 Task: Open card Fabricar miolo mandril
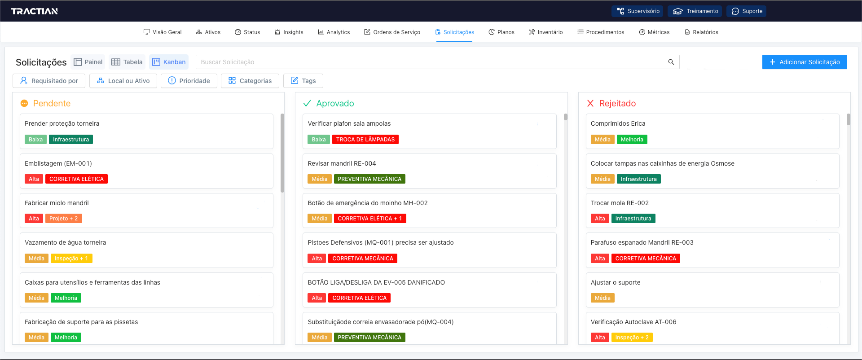146,211
